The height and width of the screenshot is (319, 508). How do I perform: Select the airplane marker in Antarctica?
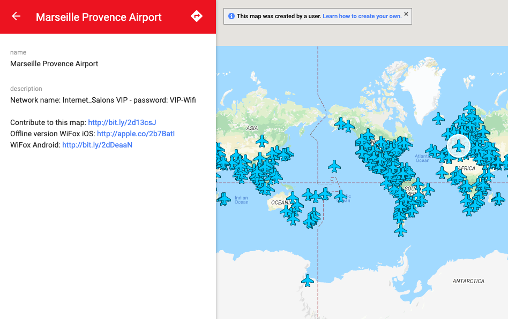(308, 280)
